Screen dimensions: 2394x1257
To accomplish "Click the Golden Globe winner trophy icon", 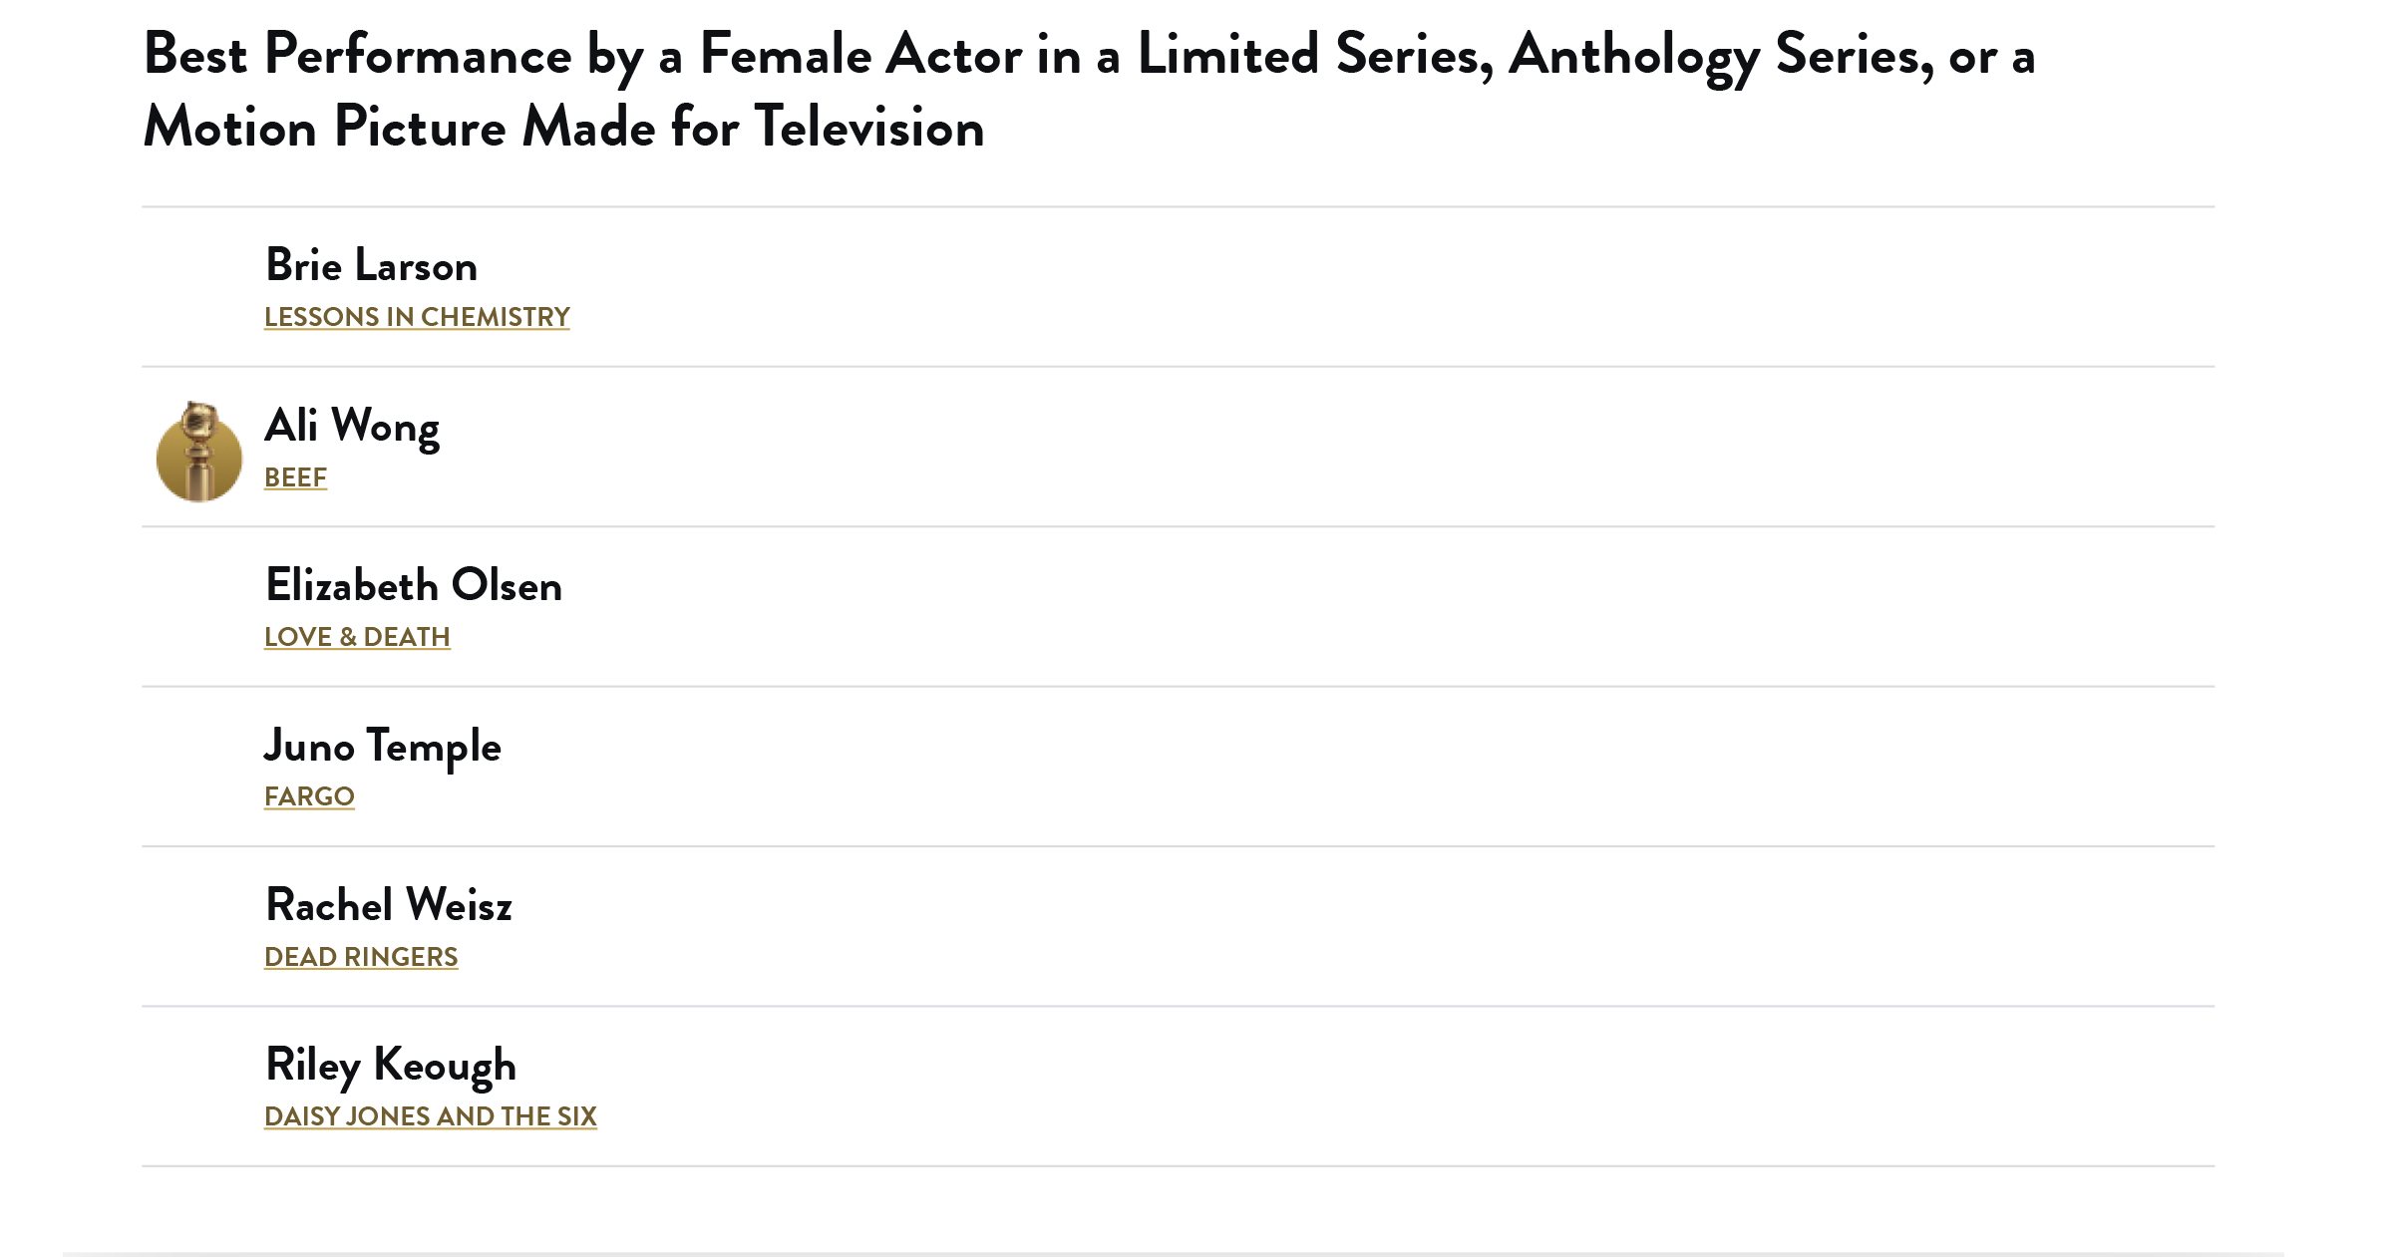I will 199,452.
